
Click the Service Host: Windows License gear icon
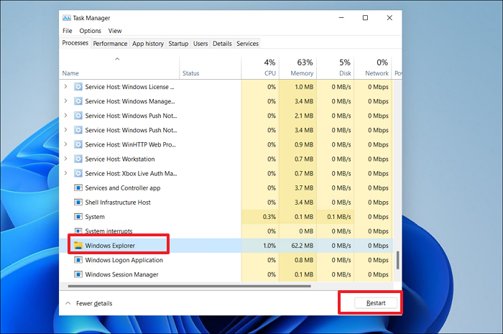78,87
